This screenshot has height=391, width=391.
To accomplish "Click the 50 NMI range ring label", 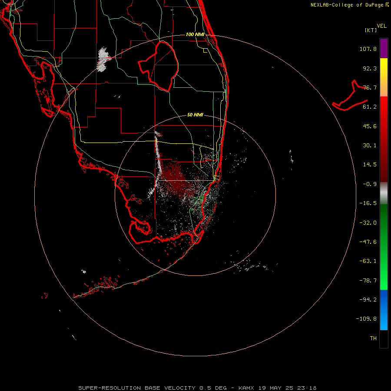I will pyautogui.click(x=195, y=115).
